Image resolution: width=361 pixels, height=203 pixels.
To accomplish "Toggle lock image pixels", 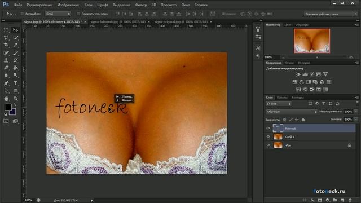I will click(x=291, y=120).
